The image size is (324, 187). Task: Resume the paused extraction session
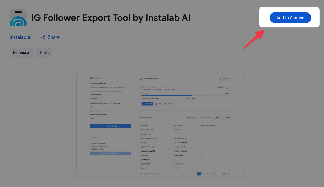(147, 104)
